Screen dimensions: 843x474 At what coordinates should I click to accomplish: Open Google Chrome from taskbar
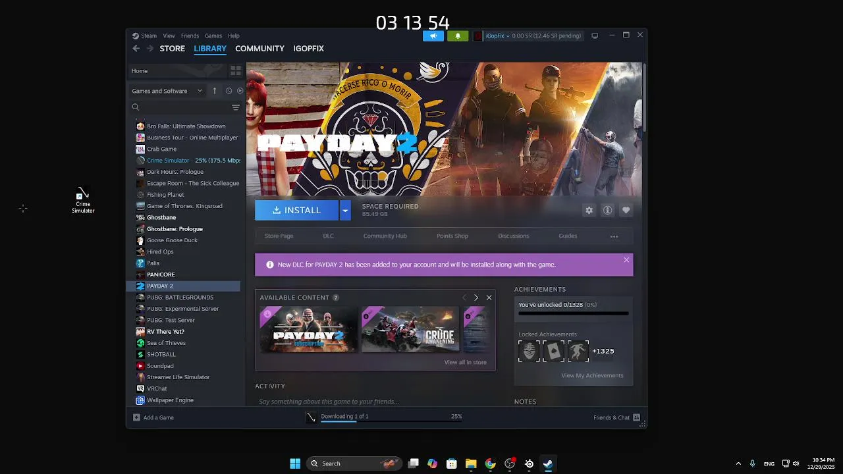(490, 463)
